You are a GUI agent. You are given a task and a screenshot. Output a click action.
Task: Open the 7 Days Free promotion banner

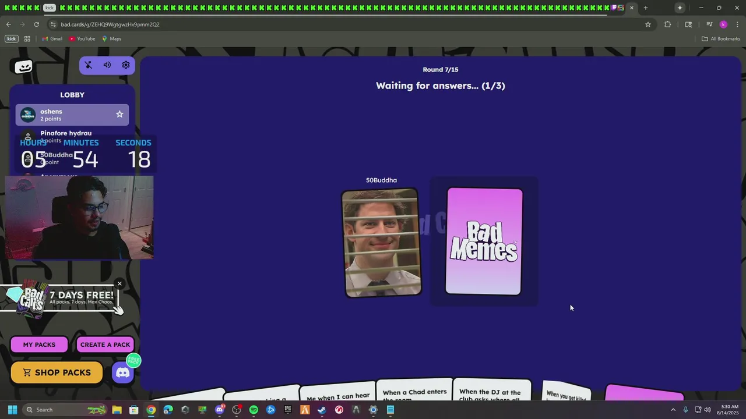click(x=61, y=299)
